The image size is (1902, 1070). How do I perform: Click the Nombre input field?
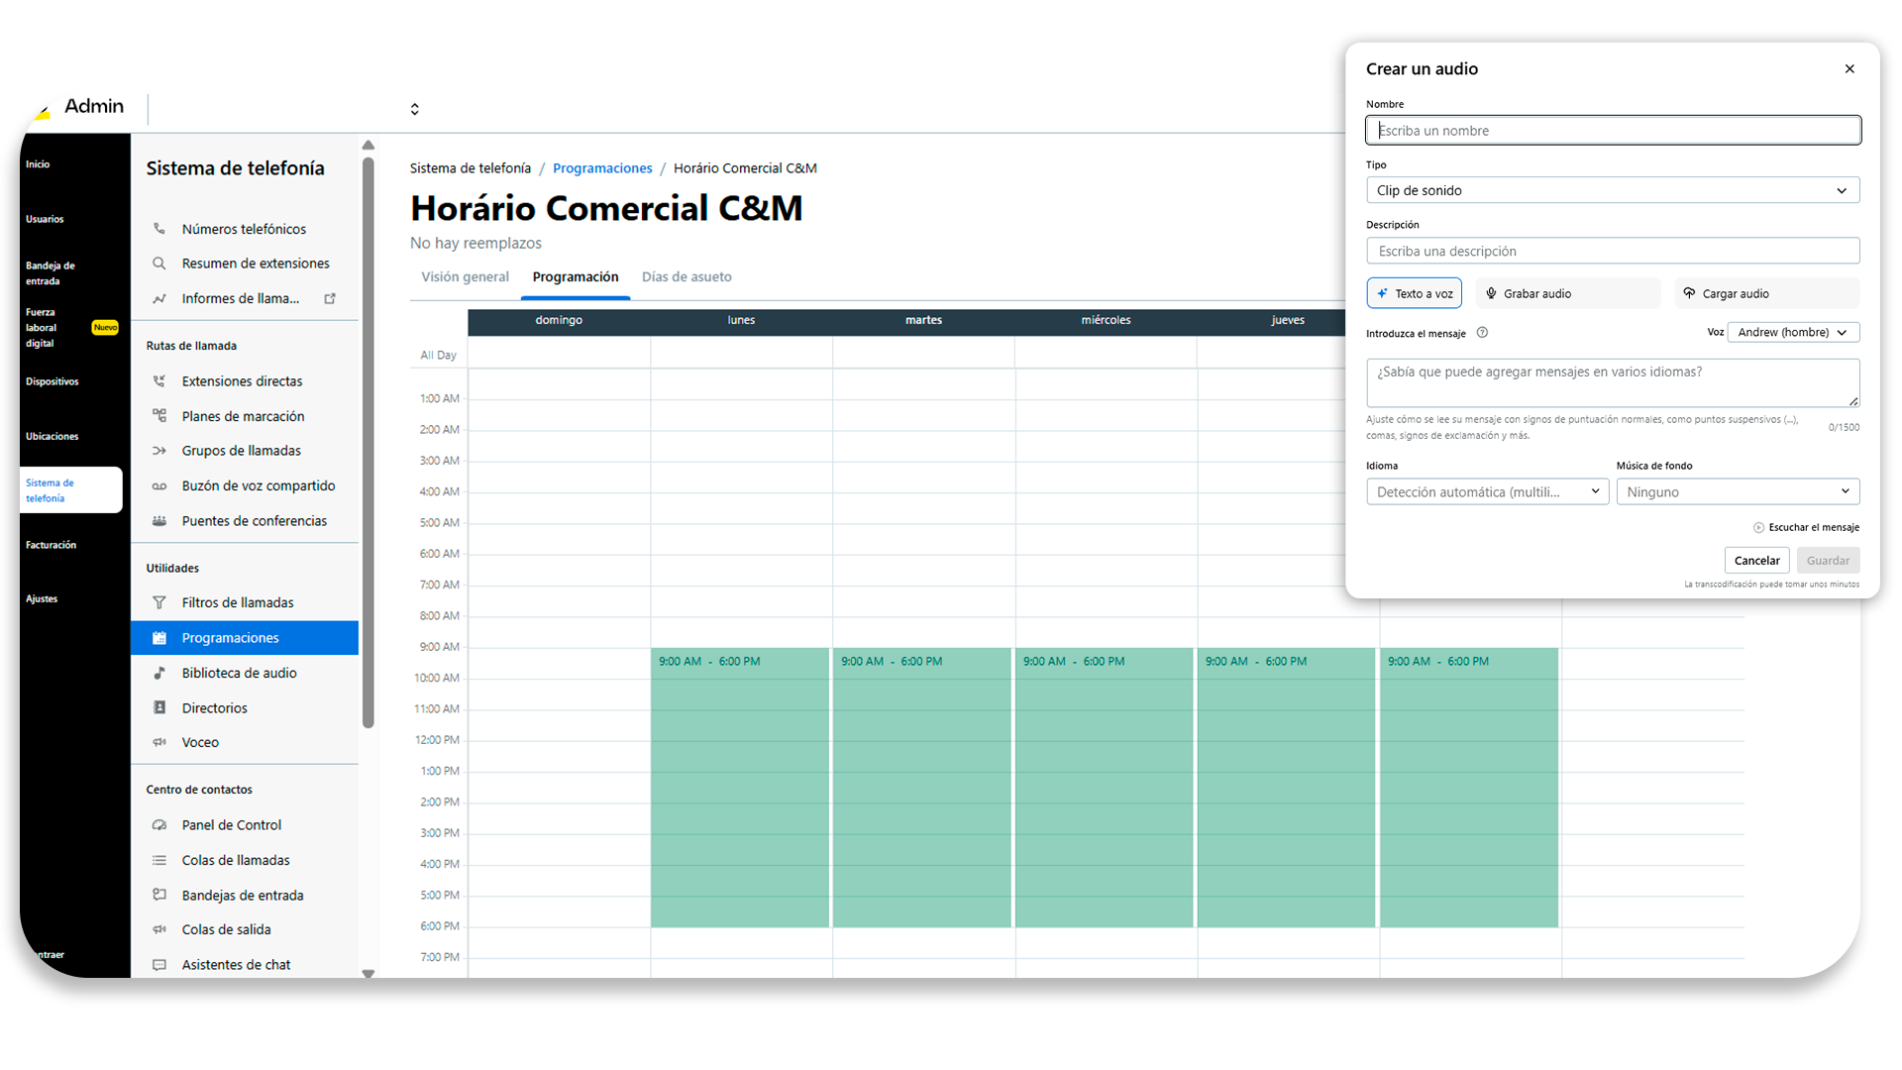click(x=1612, y=131)
